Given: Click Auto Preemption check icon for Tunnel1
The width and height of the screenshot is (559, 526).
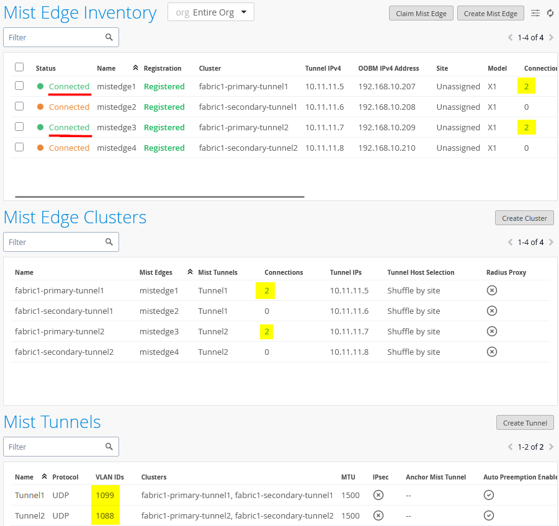Looking at the screenshot, I should tap(489, 495).
